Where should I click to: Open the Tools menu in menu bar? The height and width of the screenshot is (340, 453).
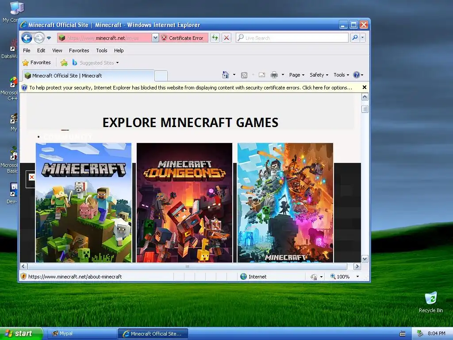tap(102, 50)
